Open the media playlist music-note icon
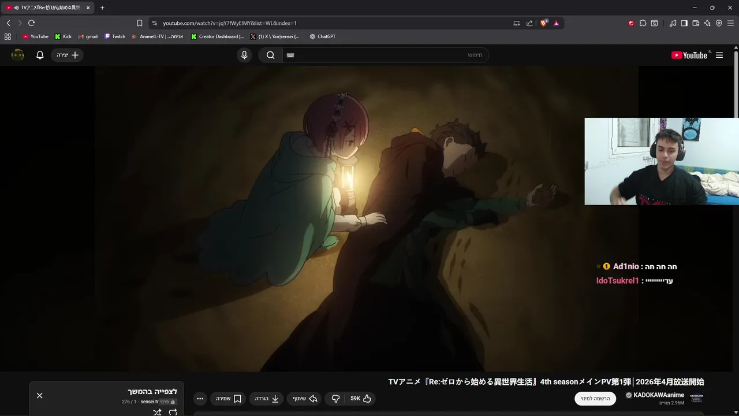This screenshot has height=416, width=739. [x=673, y=23]
